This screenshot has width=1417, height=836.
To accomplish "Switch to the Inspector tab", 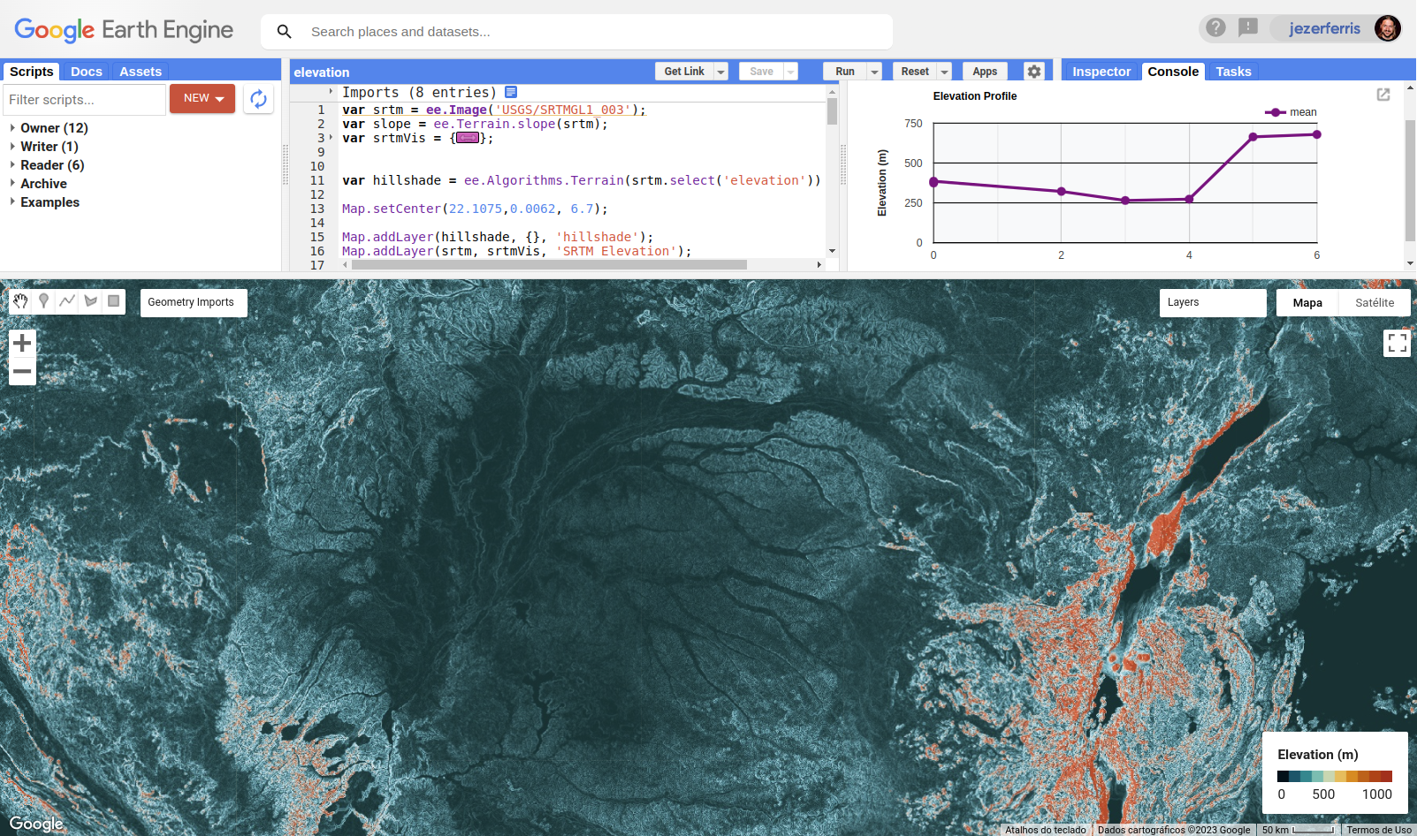I will 1101,72.
